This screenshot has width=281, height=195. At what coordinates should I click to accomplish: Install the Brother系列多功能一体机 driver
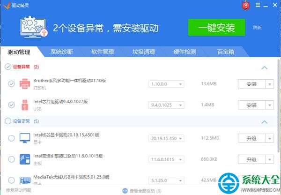tap(251, 84)
